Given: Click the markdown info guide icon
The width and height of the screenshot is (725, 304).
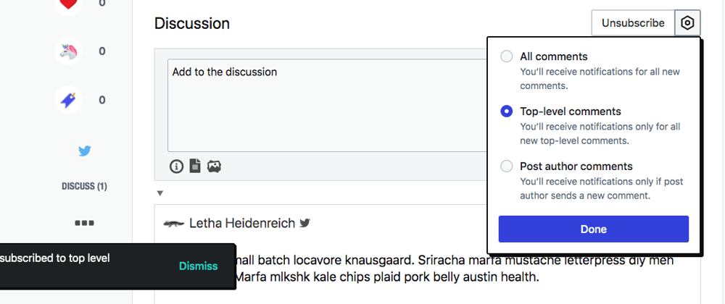Looking at the screenshot, I should tap(177, 166).
